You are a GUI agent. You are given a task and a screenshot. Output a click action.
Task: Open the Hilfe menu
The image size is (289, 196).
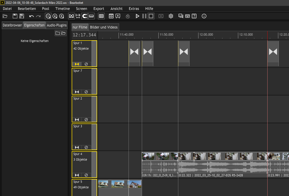[x=149, y=9]
